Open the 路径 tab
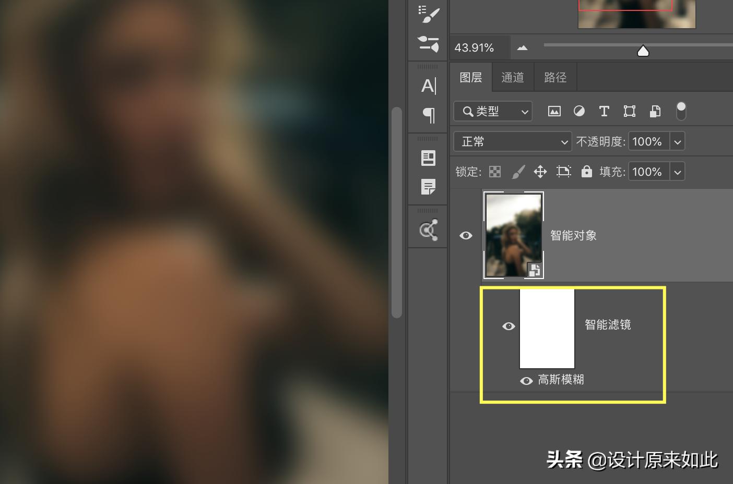Image resolution: width=733 pixels, height=484 pixels. tap(555, 77)
